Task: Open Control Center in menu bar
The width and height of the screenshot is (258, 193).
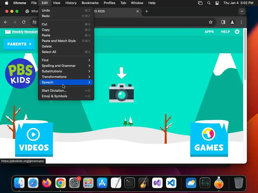Action: 217,3
